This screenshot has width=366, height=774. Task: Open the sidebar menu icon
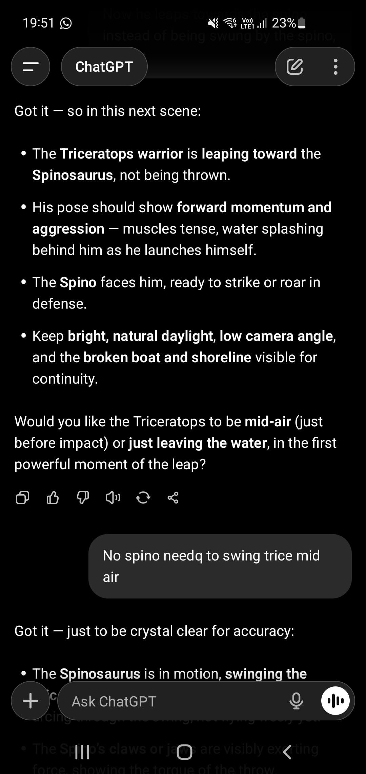30,67
